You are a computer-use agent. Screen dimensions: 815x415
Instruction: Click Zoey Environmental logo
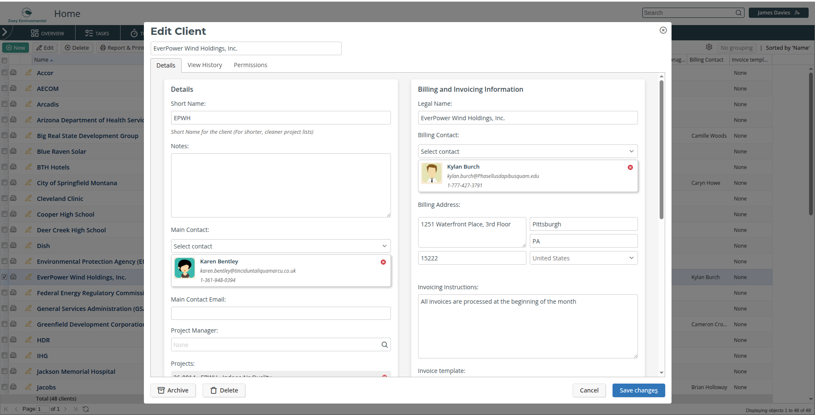coord(27,14)
